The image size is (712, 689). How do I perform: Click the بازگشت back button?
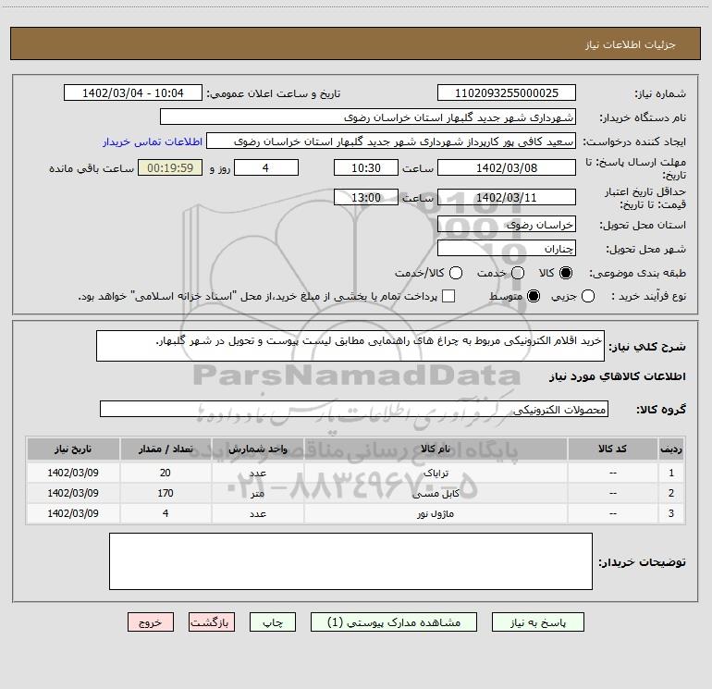pos(213,623)
